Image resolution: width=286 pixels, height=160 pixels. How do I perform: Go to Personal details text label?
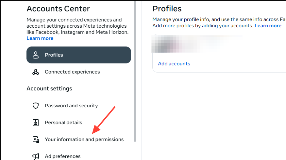[63, 123]
